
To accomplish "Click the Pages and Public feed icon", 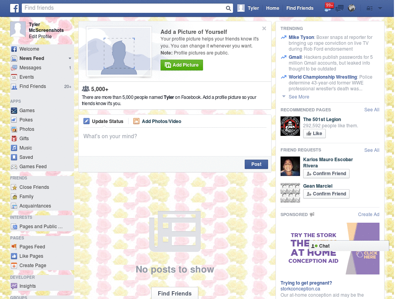I will (14, 227).
